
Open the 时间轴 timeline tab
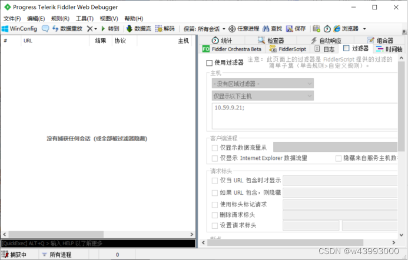[x=389, y=49]
